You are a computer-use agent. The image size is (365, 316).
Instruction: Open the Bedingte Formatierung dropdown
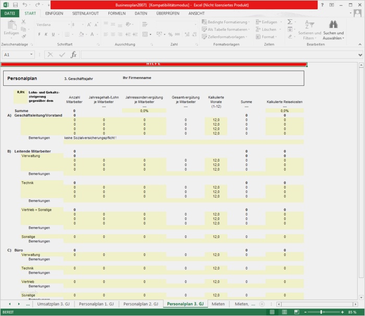pos(228,22)
